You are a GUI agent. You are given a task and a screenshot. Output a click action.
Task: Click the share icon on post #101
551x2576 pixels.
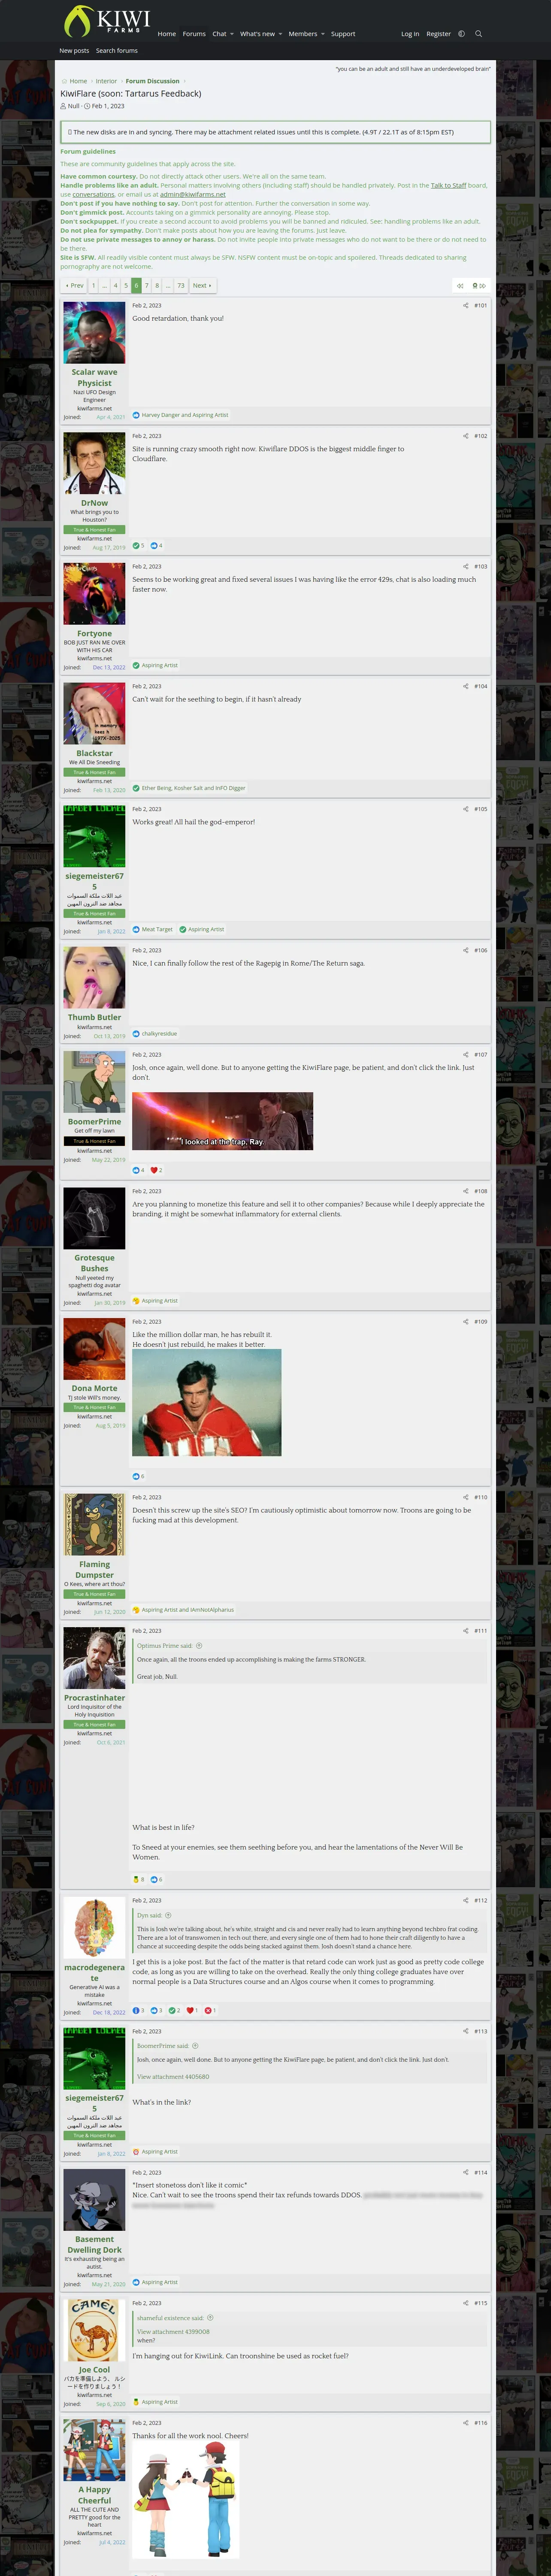pos(466,306)
